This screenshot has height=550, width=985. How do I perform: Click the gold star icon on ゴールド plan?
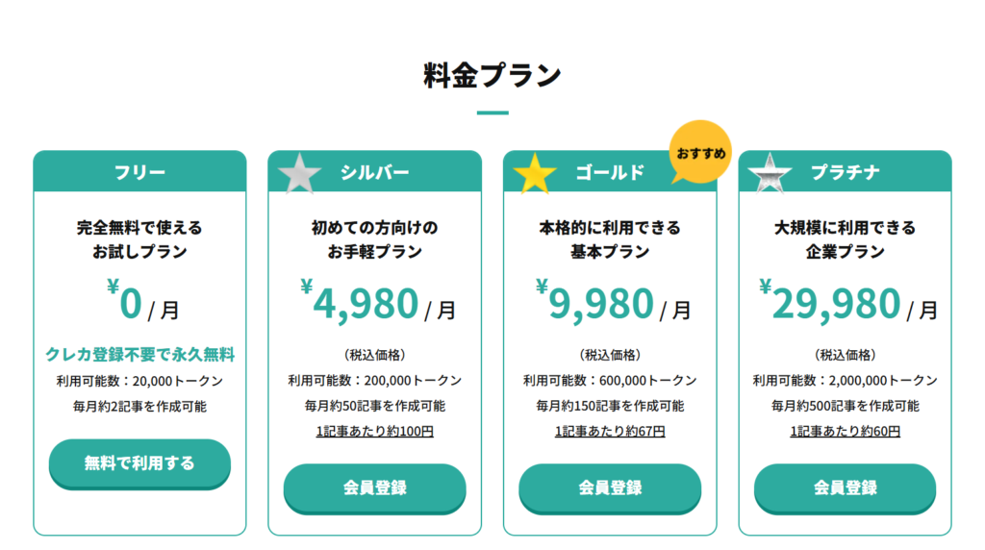coord(535,173)
